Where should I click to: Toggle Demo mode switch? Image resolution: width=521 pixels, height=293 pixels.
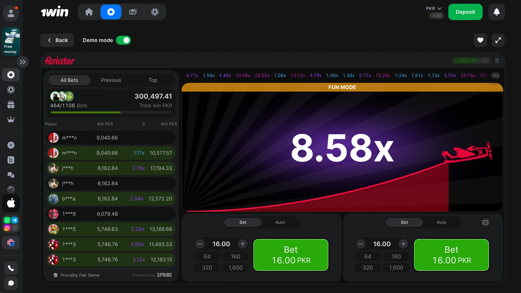point(123,40)
